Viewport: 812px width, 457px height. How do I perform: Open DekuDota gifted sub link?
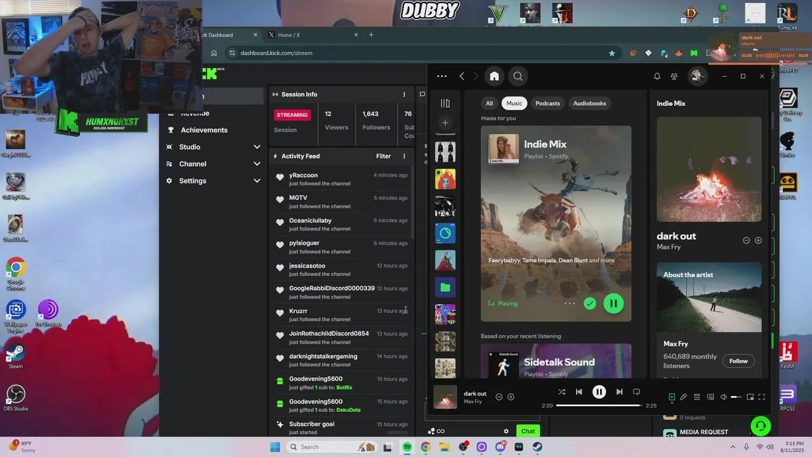(x=348, y=410)
